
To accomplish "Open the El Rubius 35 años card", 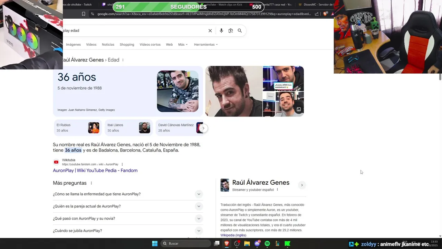I will [x=78, y=128].
